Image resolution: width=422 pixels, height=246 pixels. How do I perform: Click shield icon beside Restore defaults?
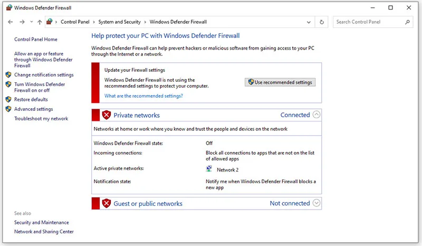pyautogui.click(x=8, y=99)
